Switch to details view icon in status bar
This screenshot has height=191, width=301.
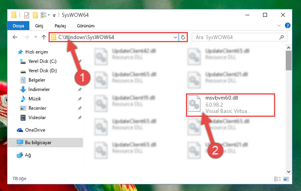[278, 179]
